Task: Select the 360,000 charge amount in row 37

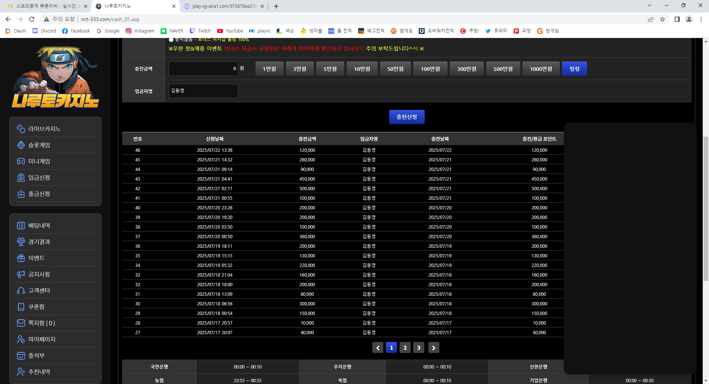Action: tap(307, 237)
